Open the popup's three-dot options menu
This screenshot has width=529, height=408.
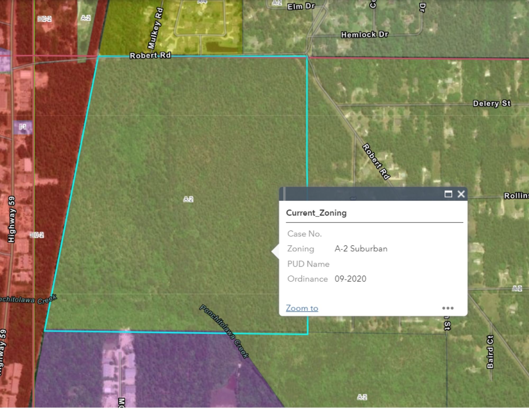coord(448,308)
